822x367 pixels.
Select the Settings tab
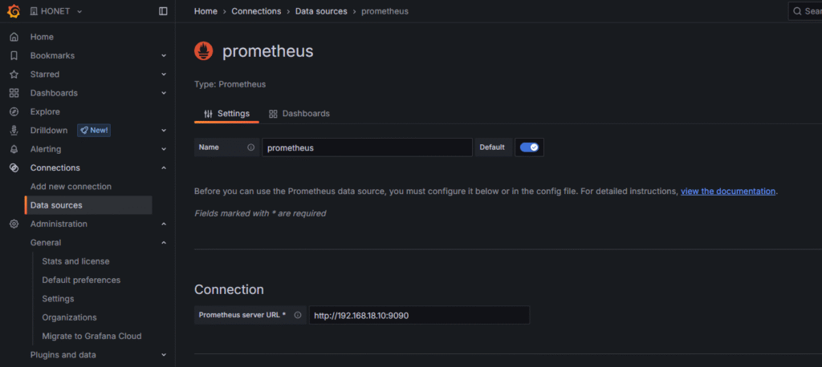tap(226, 114)
